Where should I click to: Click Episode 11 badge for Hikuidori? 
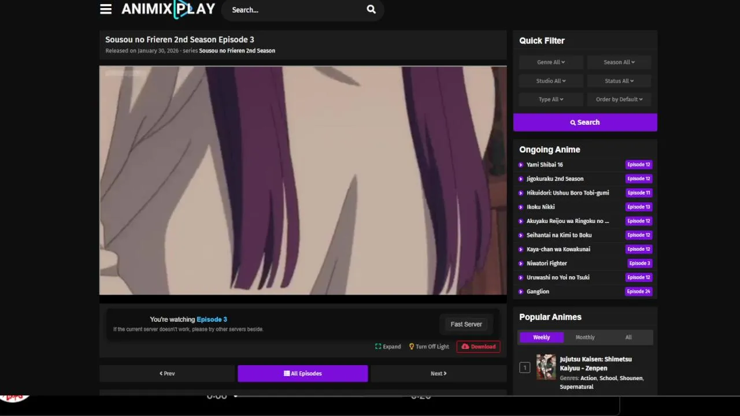click(639, 193)
